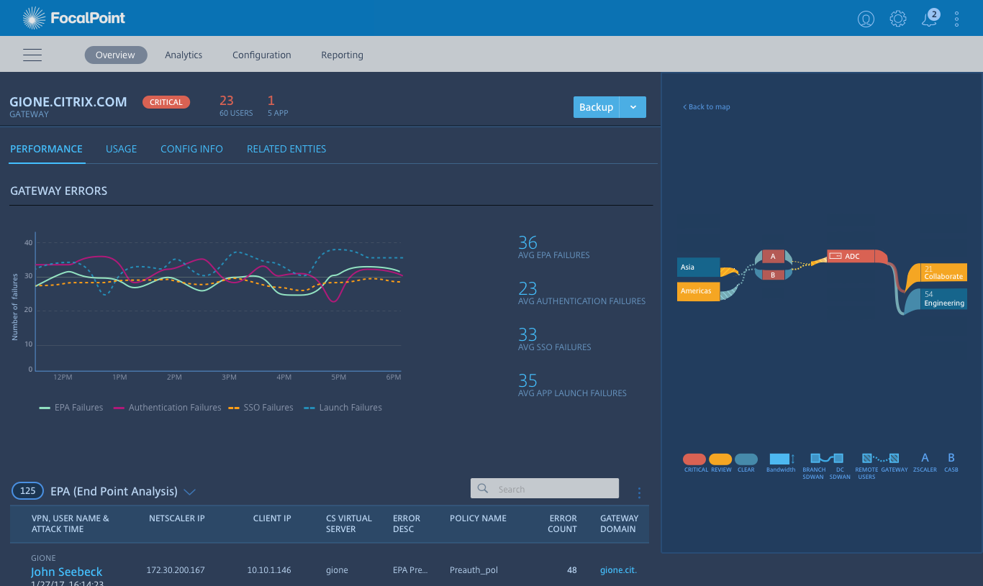This screenshot has width=983, height=586.
Task: Click the Gateway legend icon
Action: click(x=894, y=458)
